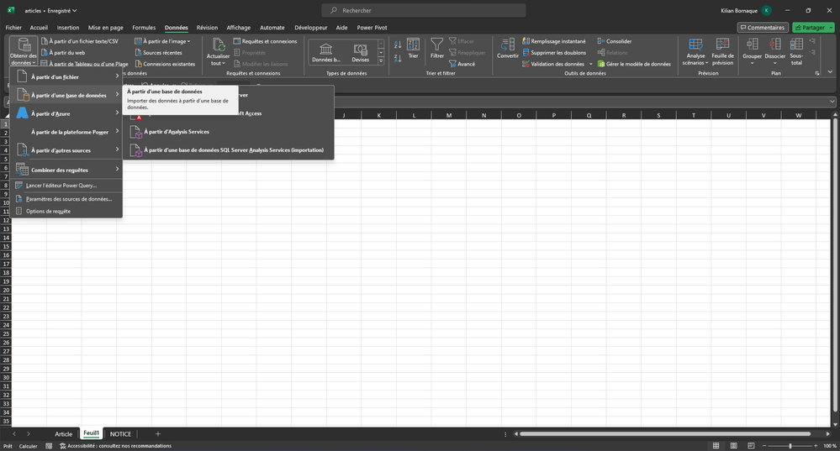Switch to page break preview

(751, 446)
